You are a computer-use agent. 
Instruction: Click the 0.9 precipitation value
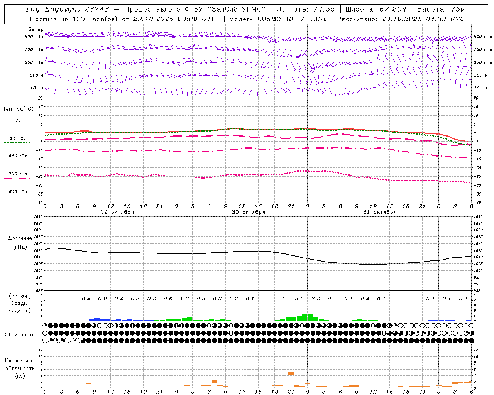(x=102, y=299)
